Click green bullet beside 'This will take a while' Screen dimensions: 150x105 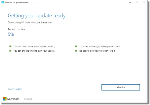[x=10, y=46]
